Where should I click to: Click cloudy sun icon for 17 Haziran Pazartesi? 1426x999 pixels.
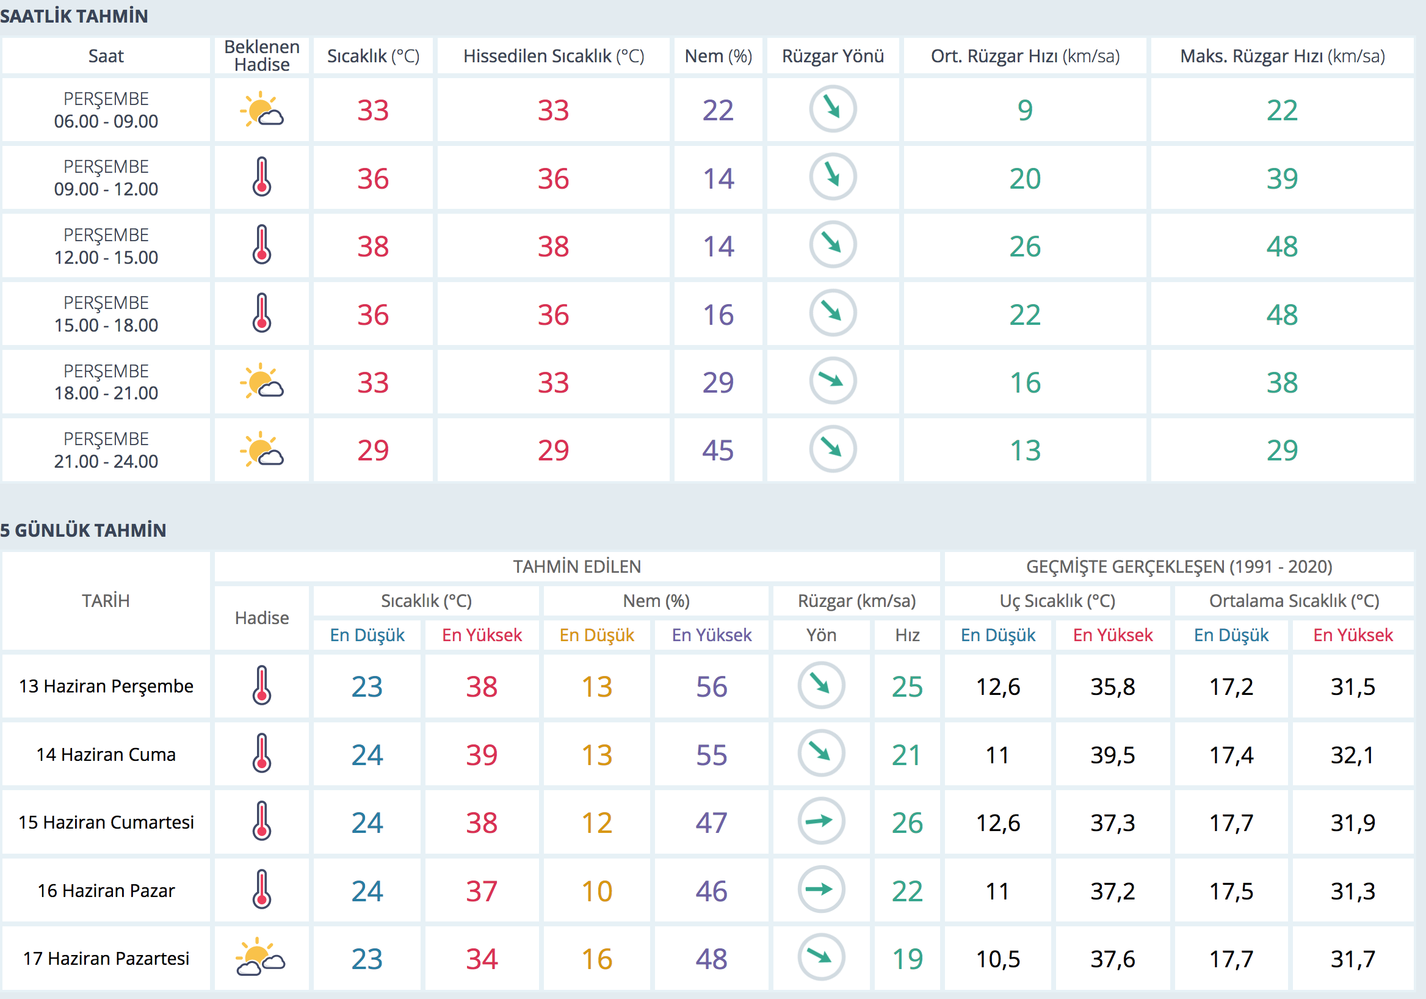pyautogui.click(x=260, y=957)
